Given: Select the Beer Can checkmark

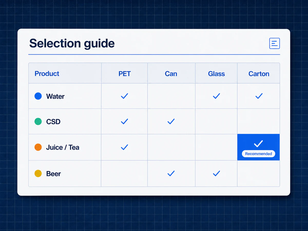Looking at the screenshot, I should tap(171, 174).
